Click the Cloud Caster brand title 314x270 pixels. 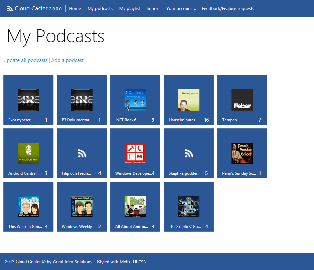click(x=31, y=8)
